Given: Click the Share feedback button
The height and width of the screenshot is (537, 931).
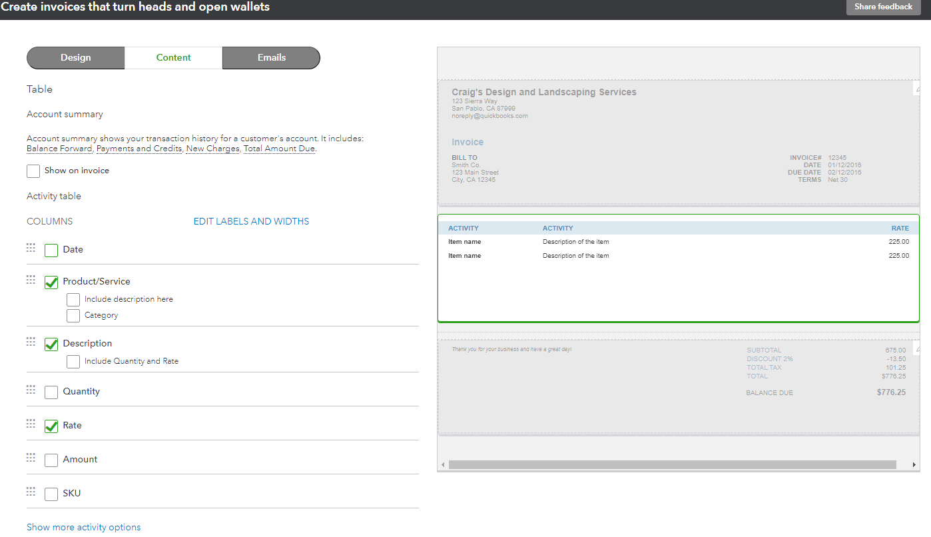Looking at the screenshot, I should pos(883,7).
